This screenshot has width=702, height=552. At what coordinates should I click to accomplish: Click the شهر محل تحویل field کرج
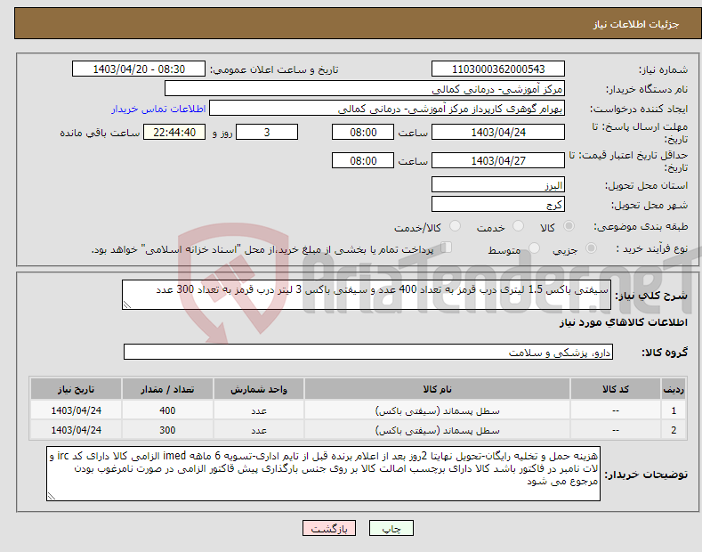tap(498, 204)
